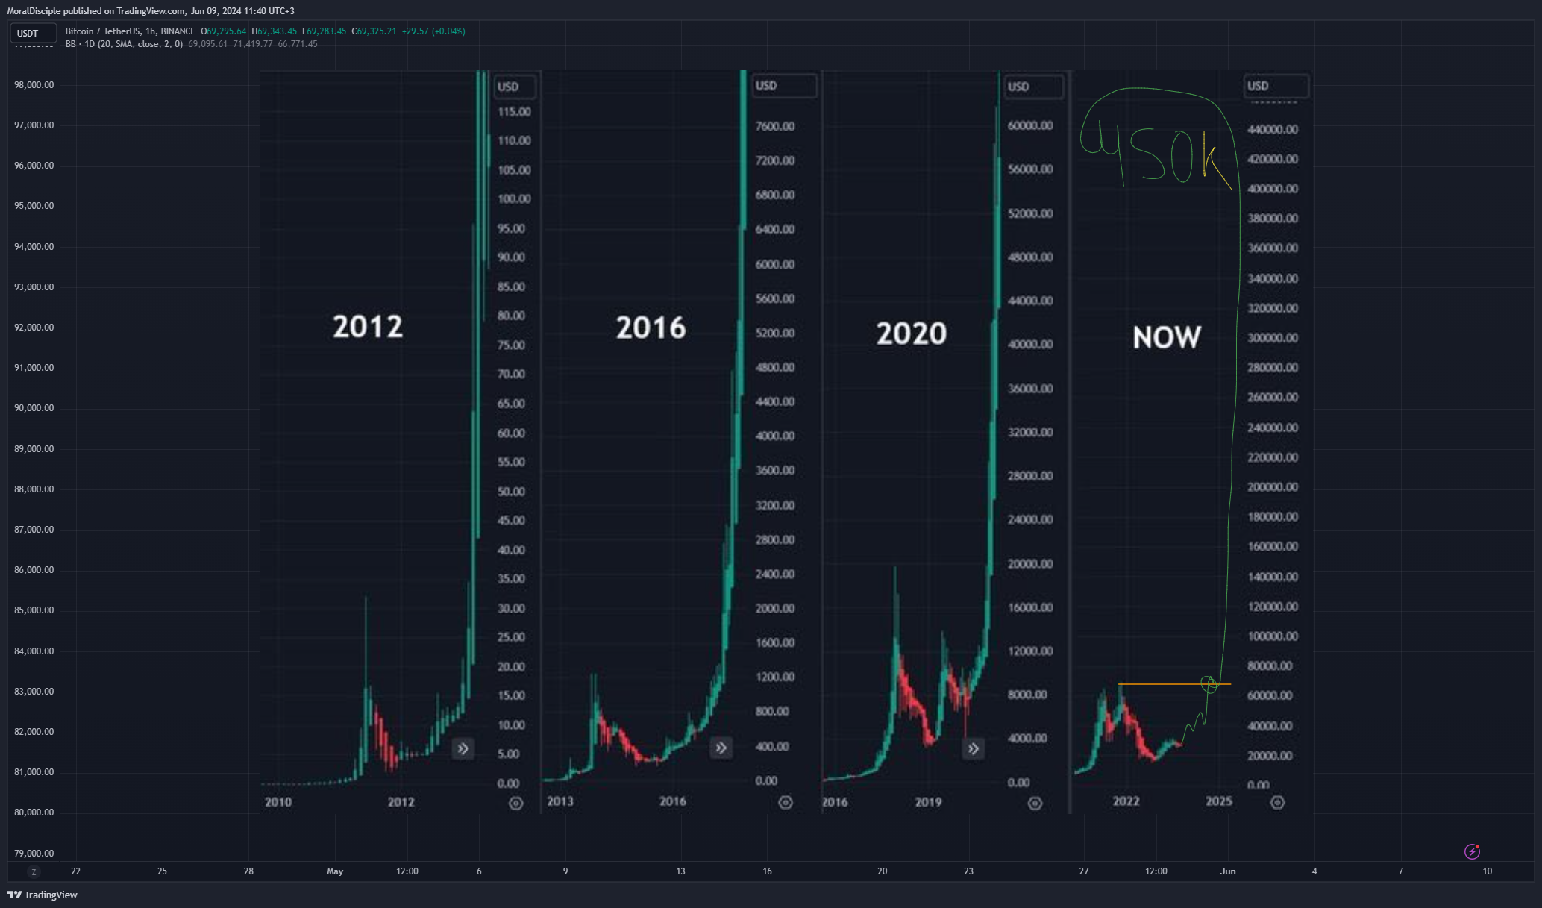
Task: Select the BB 1D indicator legend
Action: [124, 44]
